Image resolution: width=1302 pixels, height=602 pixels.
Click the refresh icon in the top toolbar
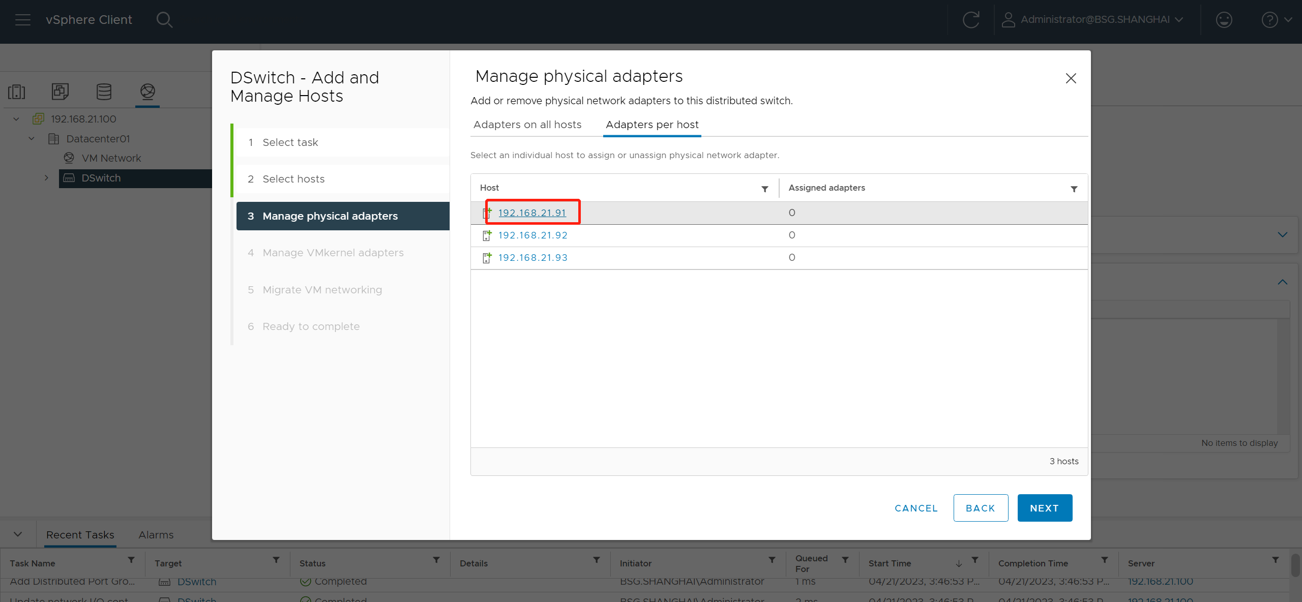[x=971, y=18]
